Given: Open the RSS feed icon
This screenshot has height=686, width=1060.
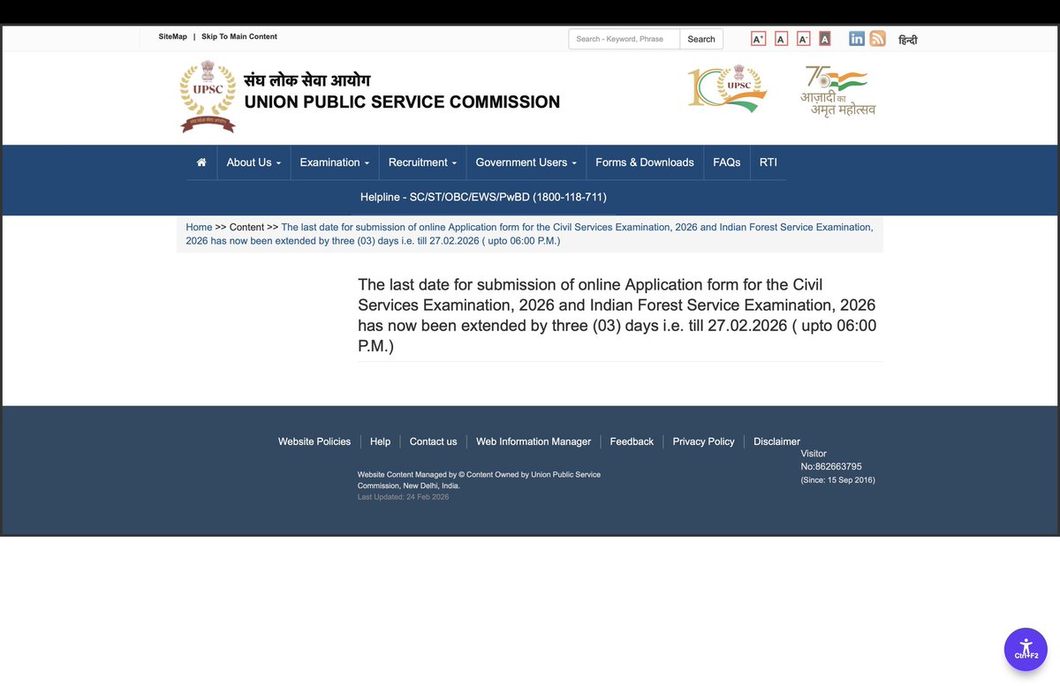Looking at the screenshot, I should [x=877, y=38].
